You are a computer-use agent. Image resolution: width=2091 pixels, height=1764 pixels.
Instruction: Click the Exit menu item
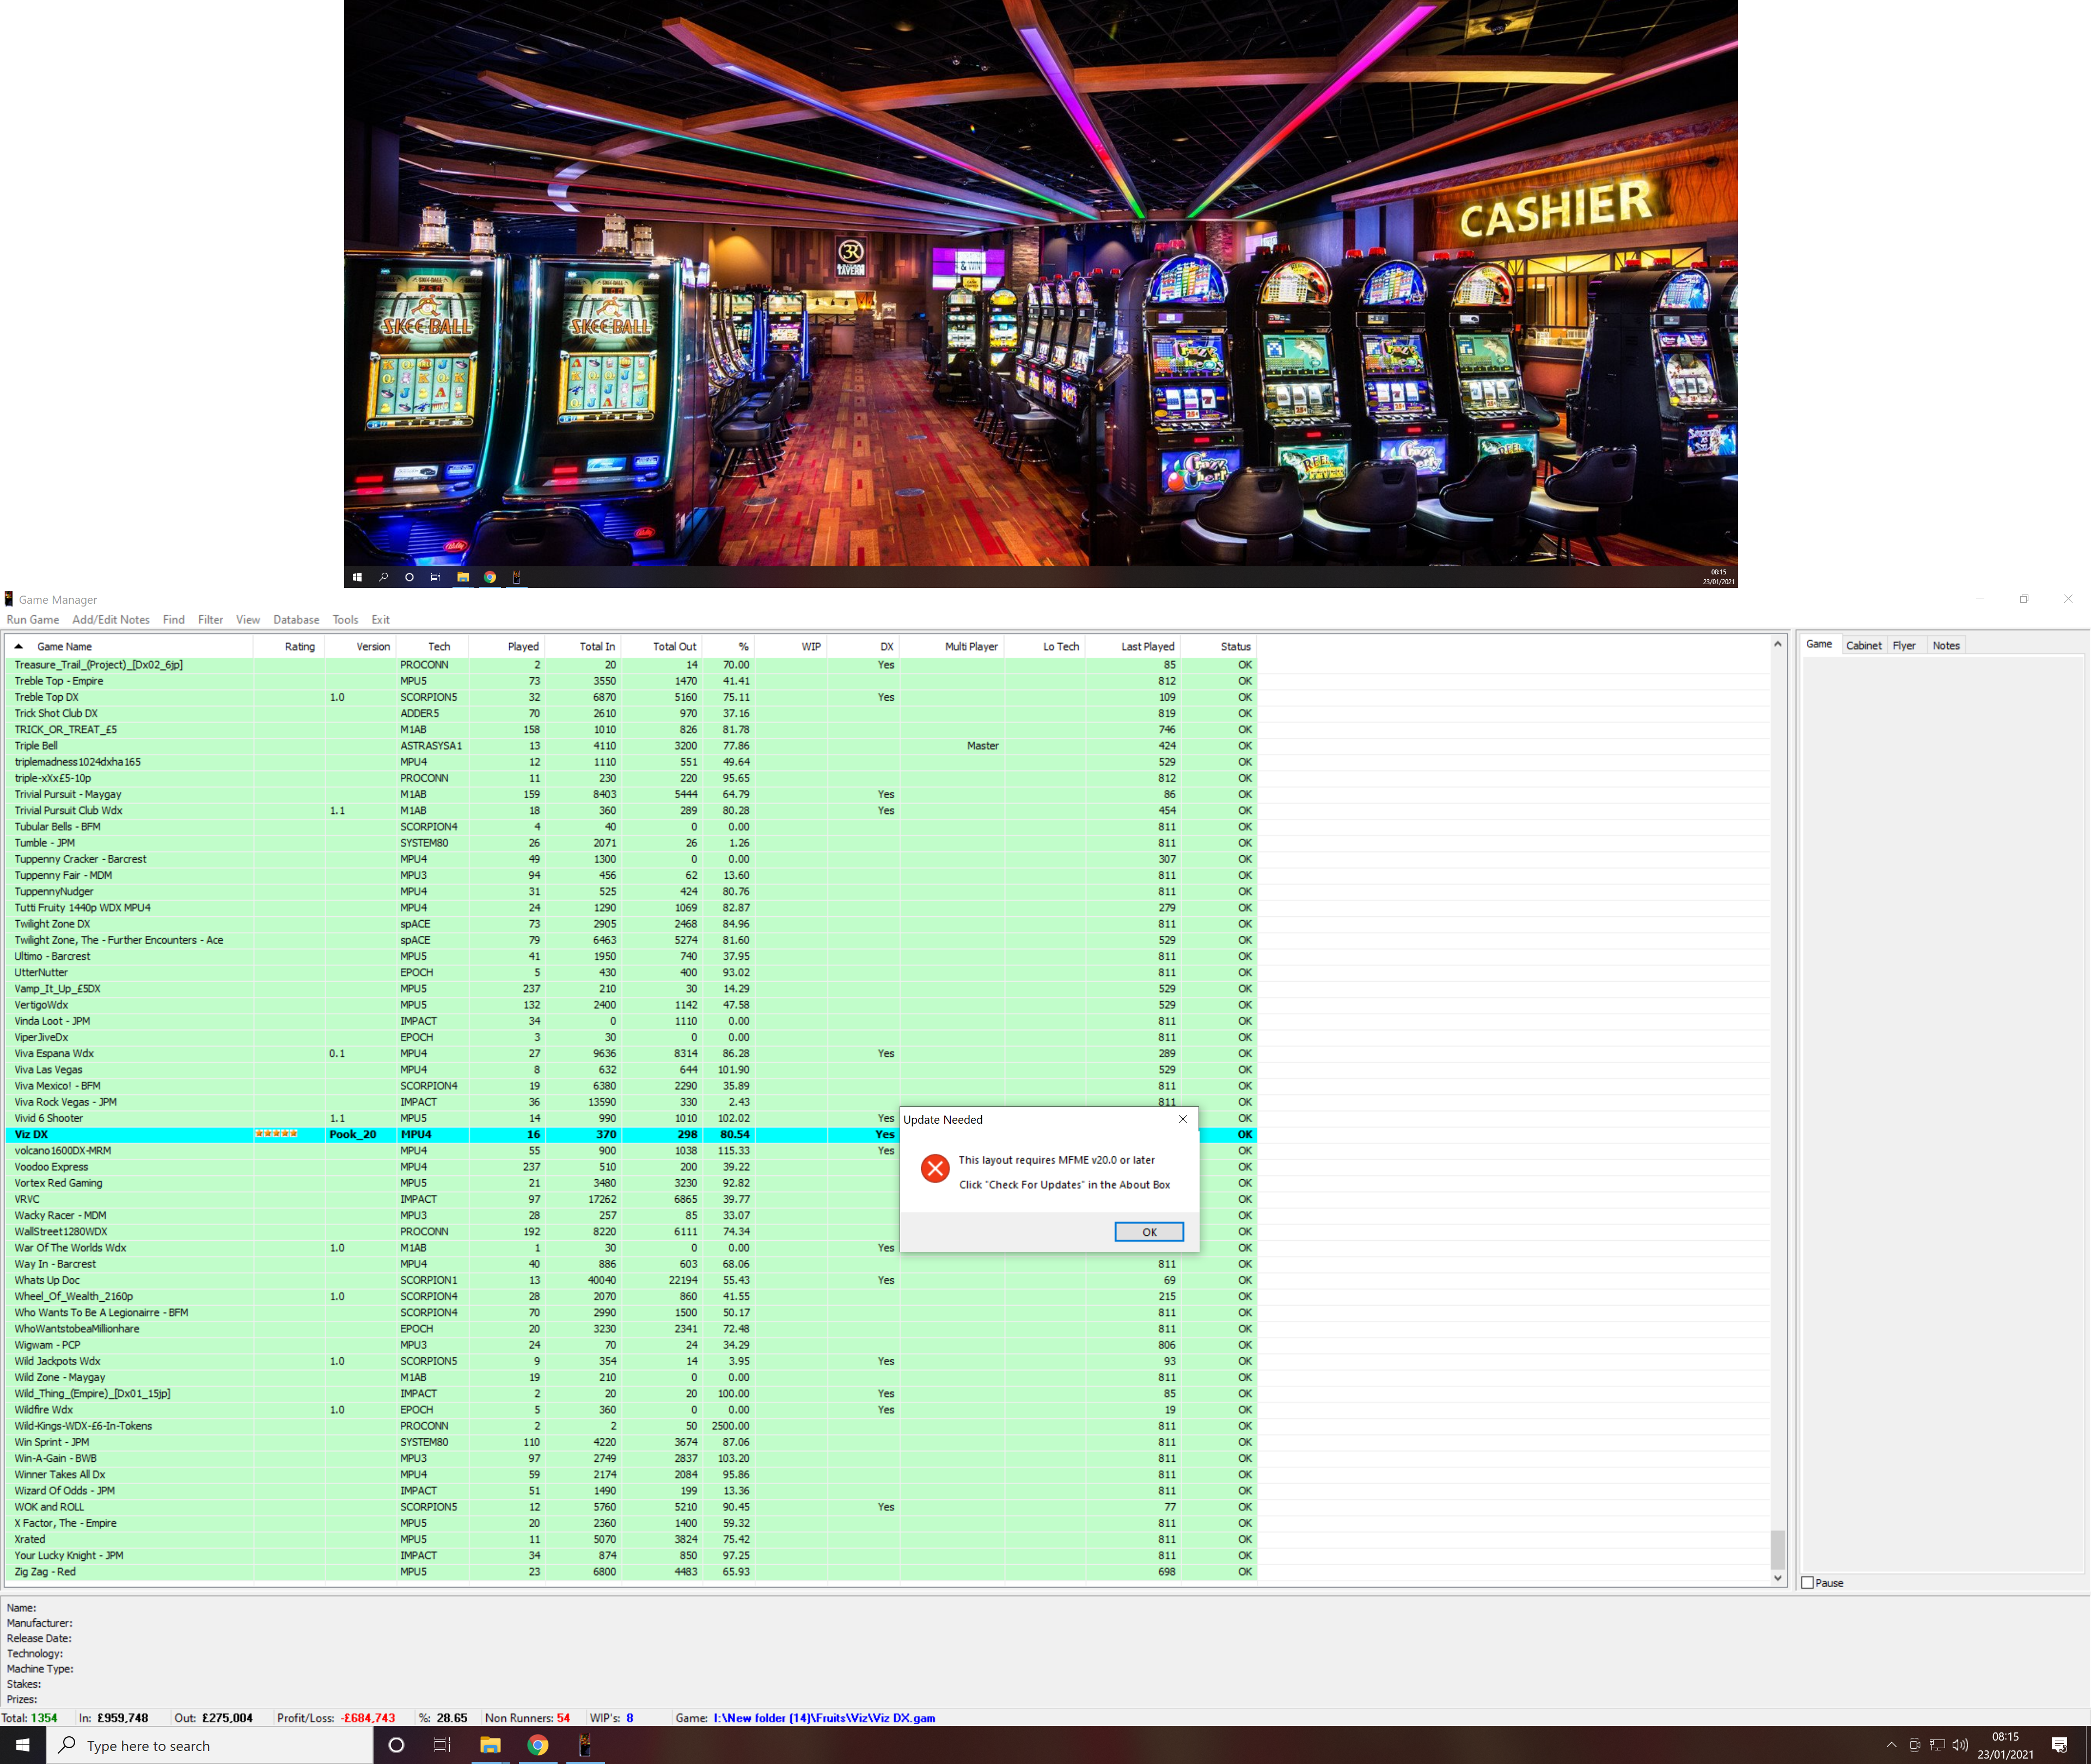coord(381,620)
